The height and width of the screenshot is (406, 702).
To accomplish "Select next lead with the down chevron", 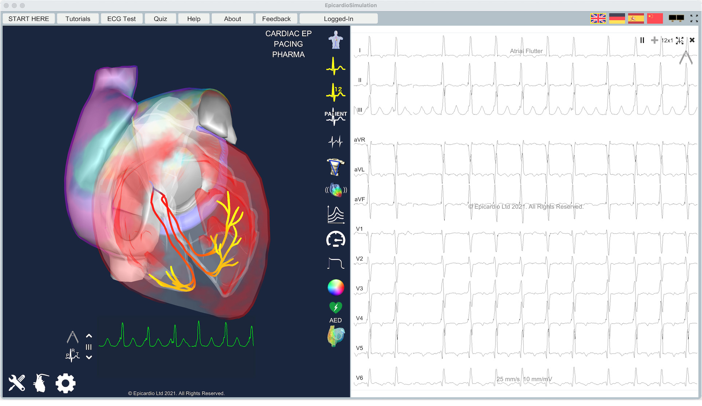I will [x=89, y=357].
